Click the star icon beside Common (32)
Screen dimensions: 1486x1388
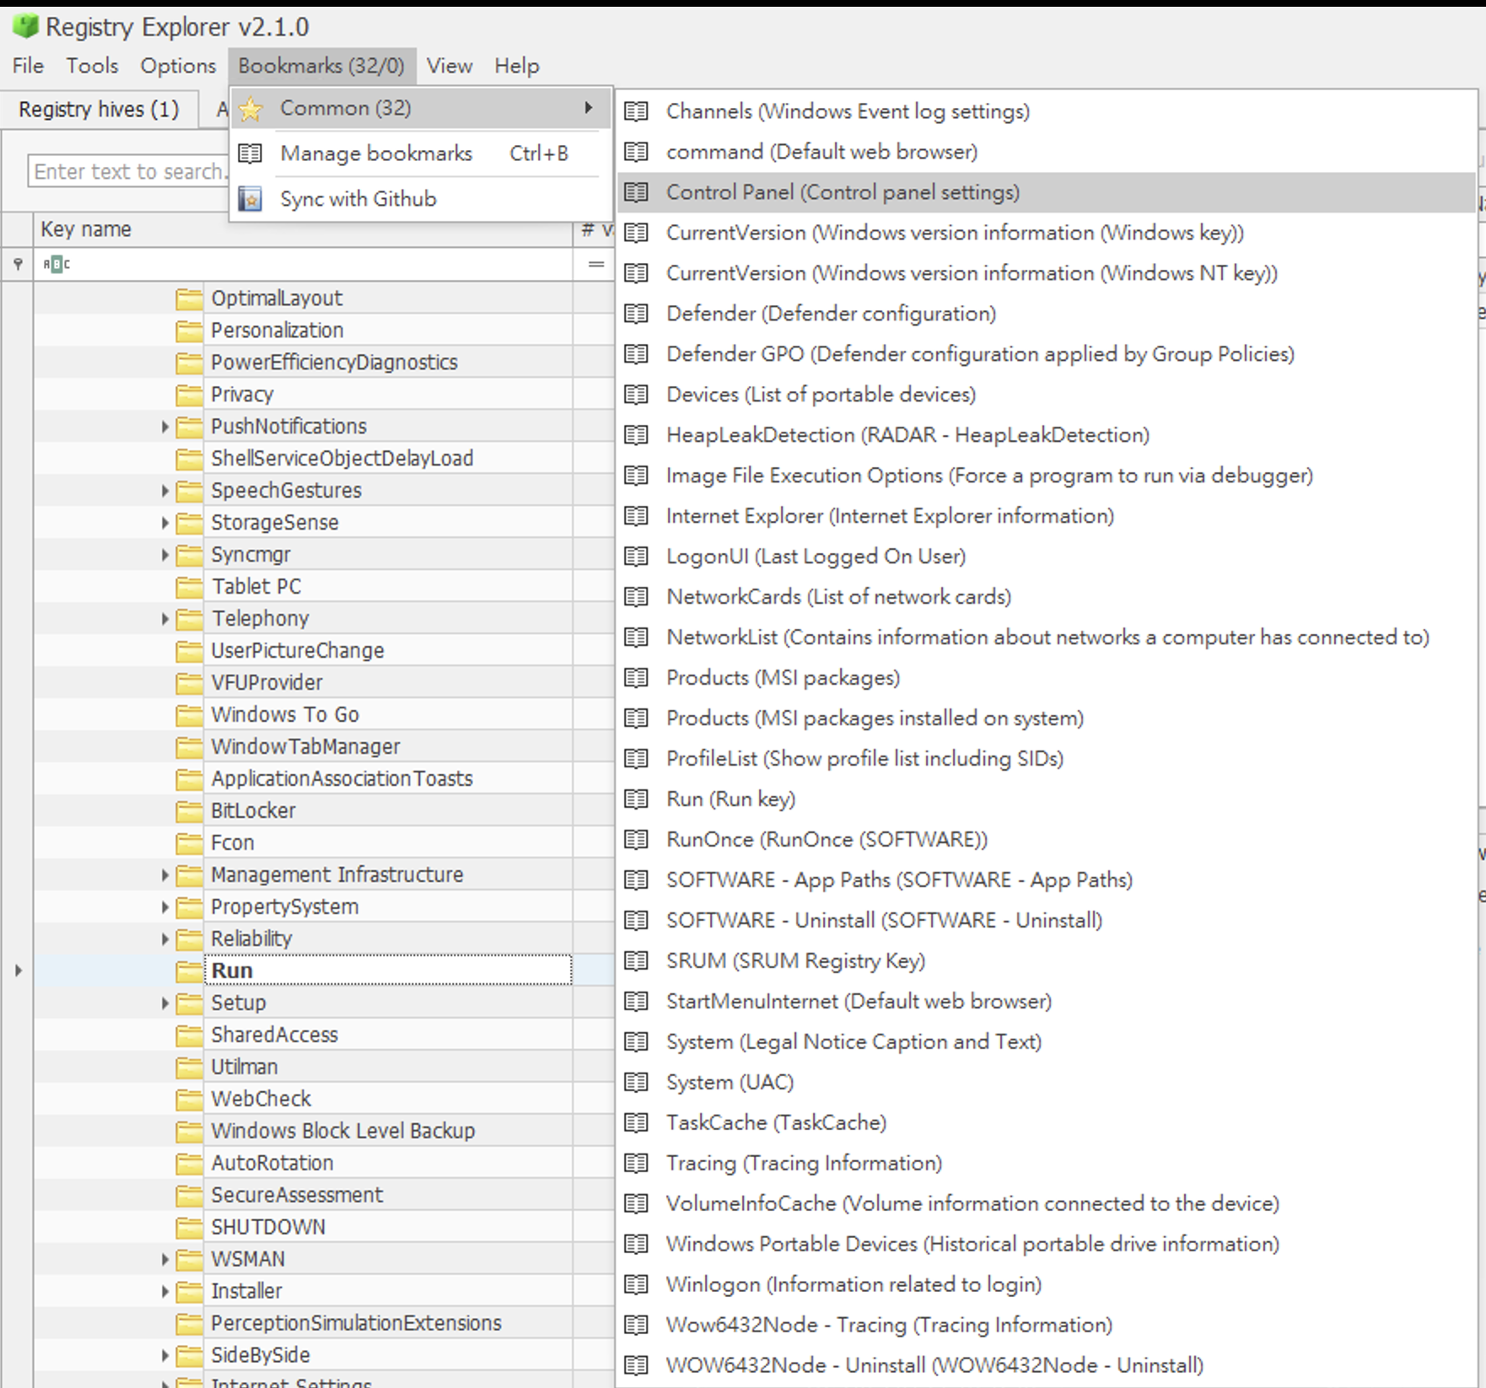click(x=250, y=109)
